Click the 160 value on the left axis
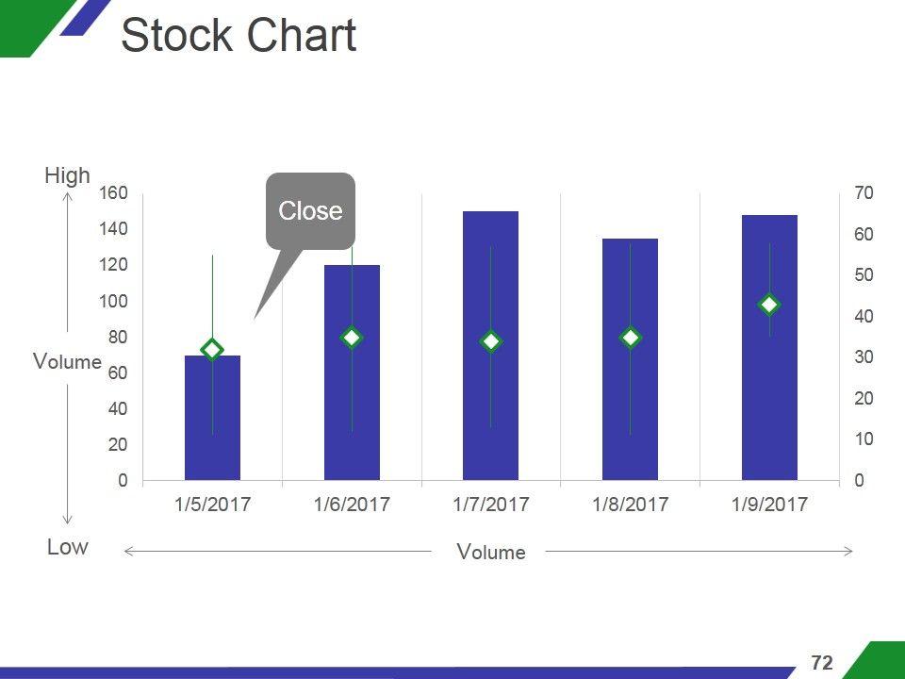This screenshot has width=905, height=679. pyautogui.click(x=113, y=193)
